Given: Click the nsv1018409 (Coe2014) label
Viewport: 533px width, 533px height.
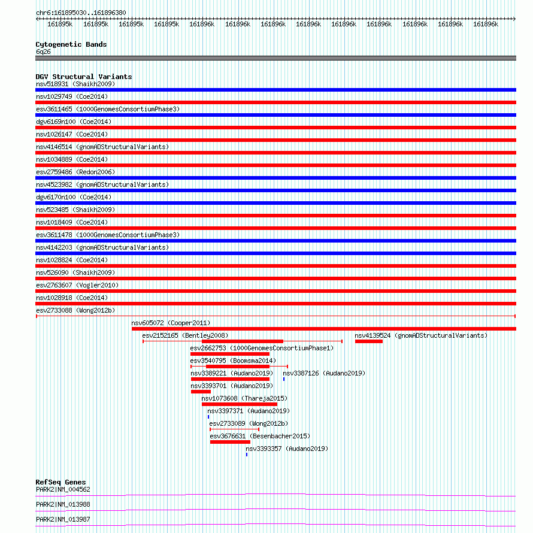Looking at the screenshot, I should [x=72, y=222].
